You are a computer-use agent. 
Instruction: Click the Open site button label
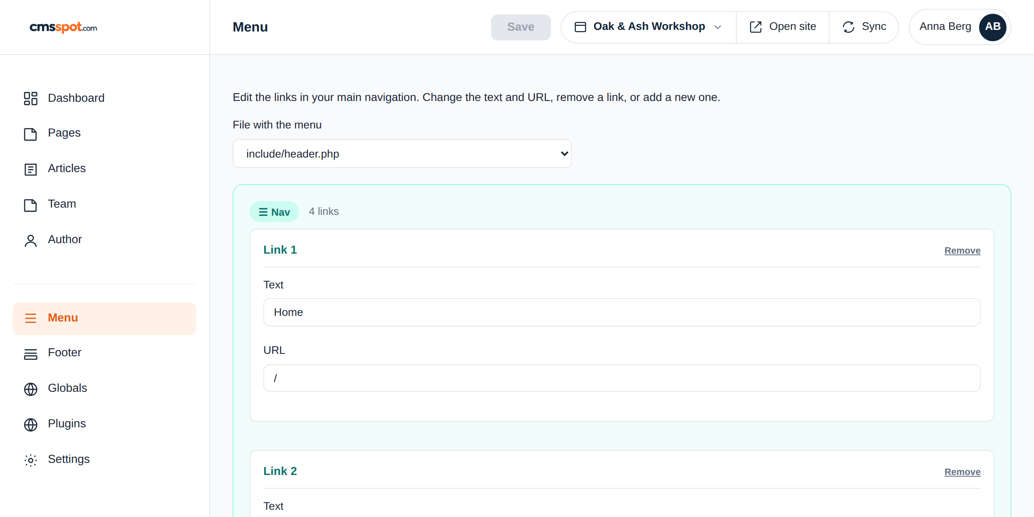click(792, 27)
